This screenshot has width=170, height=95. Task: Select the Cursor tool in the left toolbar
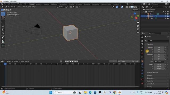click(3, 18)
